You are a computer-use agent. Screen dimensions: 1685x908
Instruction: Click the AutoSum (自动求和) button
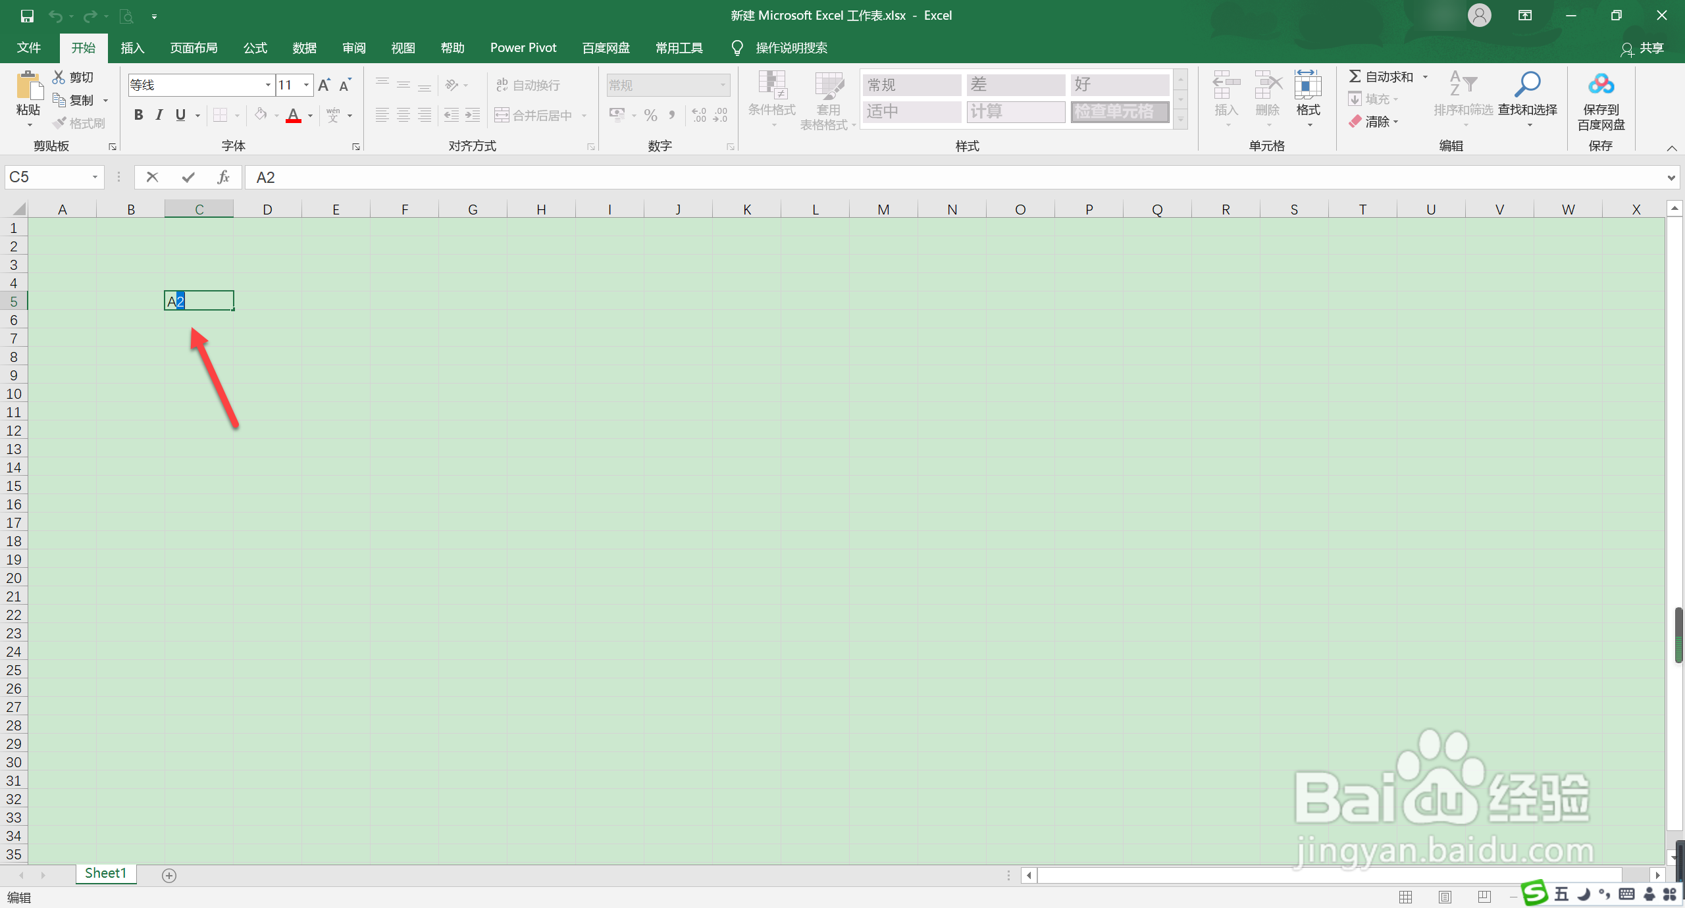click(1381, 77)
